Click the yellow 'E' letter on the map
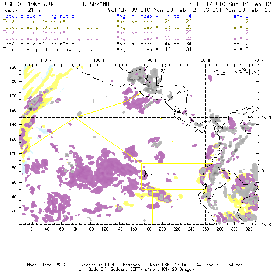 (161, 117)
